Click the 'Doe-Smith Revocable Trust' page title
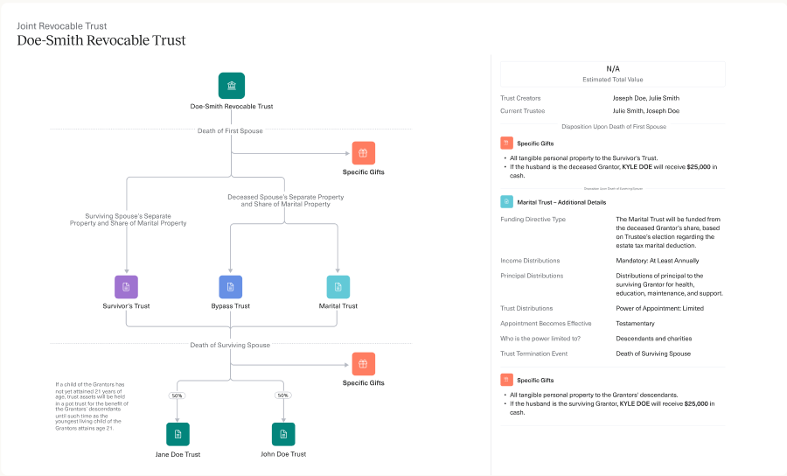 point(101,40)
